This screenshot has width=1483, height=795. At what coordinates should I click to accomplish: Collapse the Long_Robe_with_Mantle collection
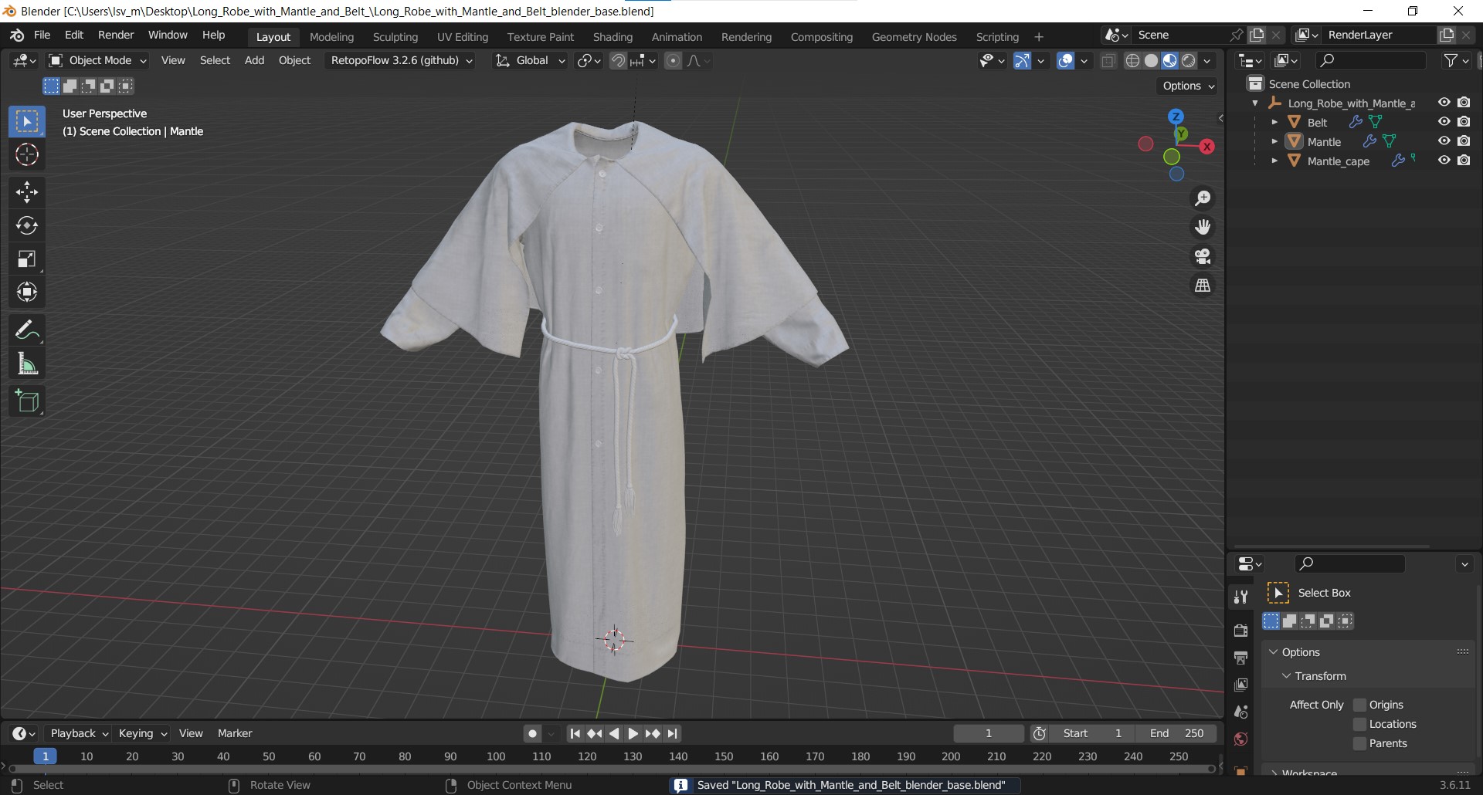pyautogui.click(x=1255, y=103)
